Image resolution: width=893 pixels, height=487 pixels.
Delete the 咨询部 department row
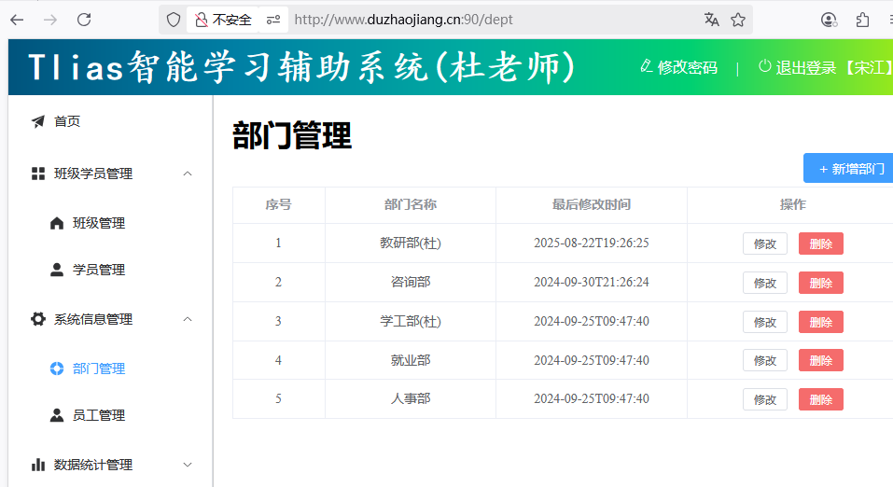coord(820,283)
